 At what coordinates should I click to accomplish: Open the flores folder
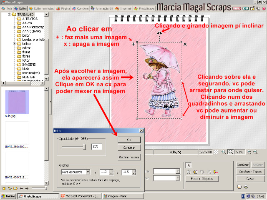[x=24, y=56]
